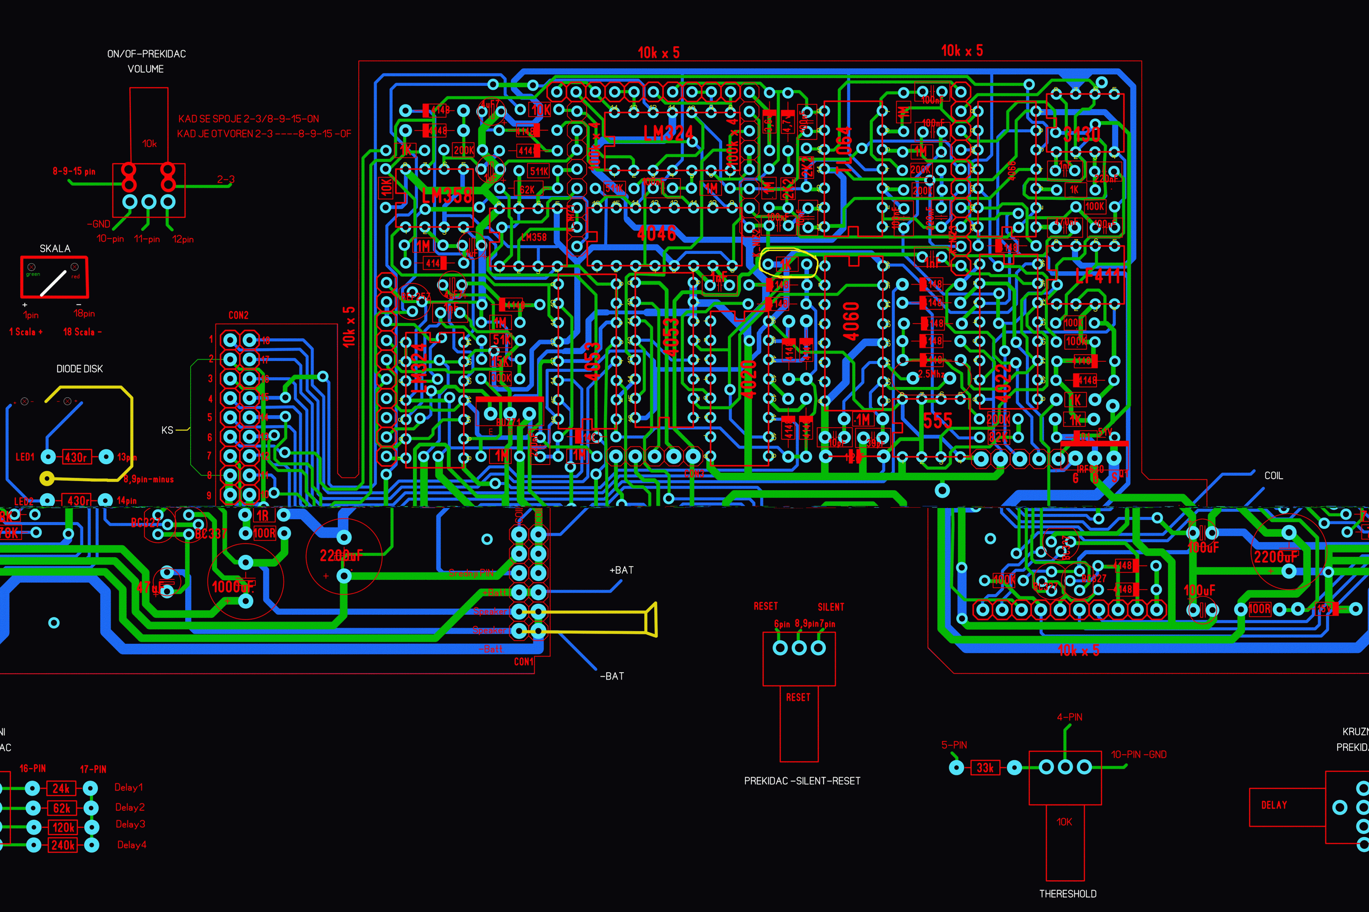Click the 555 timer label
This screenshot has height=912, width=1369.
937,420
